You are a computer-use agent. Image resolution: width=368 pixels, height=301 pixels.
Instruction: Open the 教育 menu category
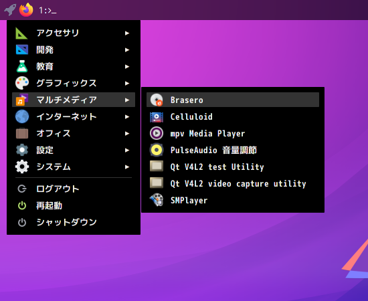point(74,67)
